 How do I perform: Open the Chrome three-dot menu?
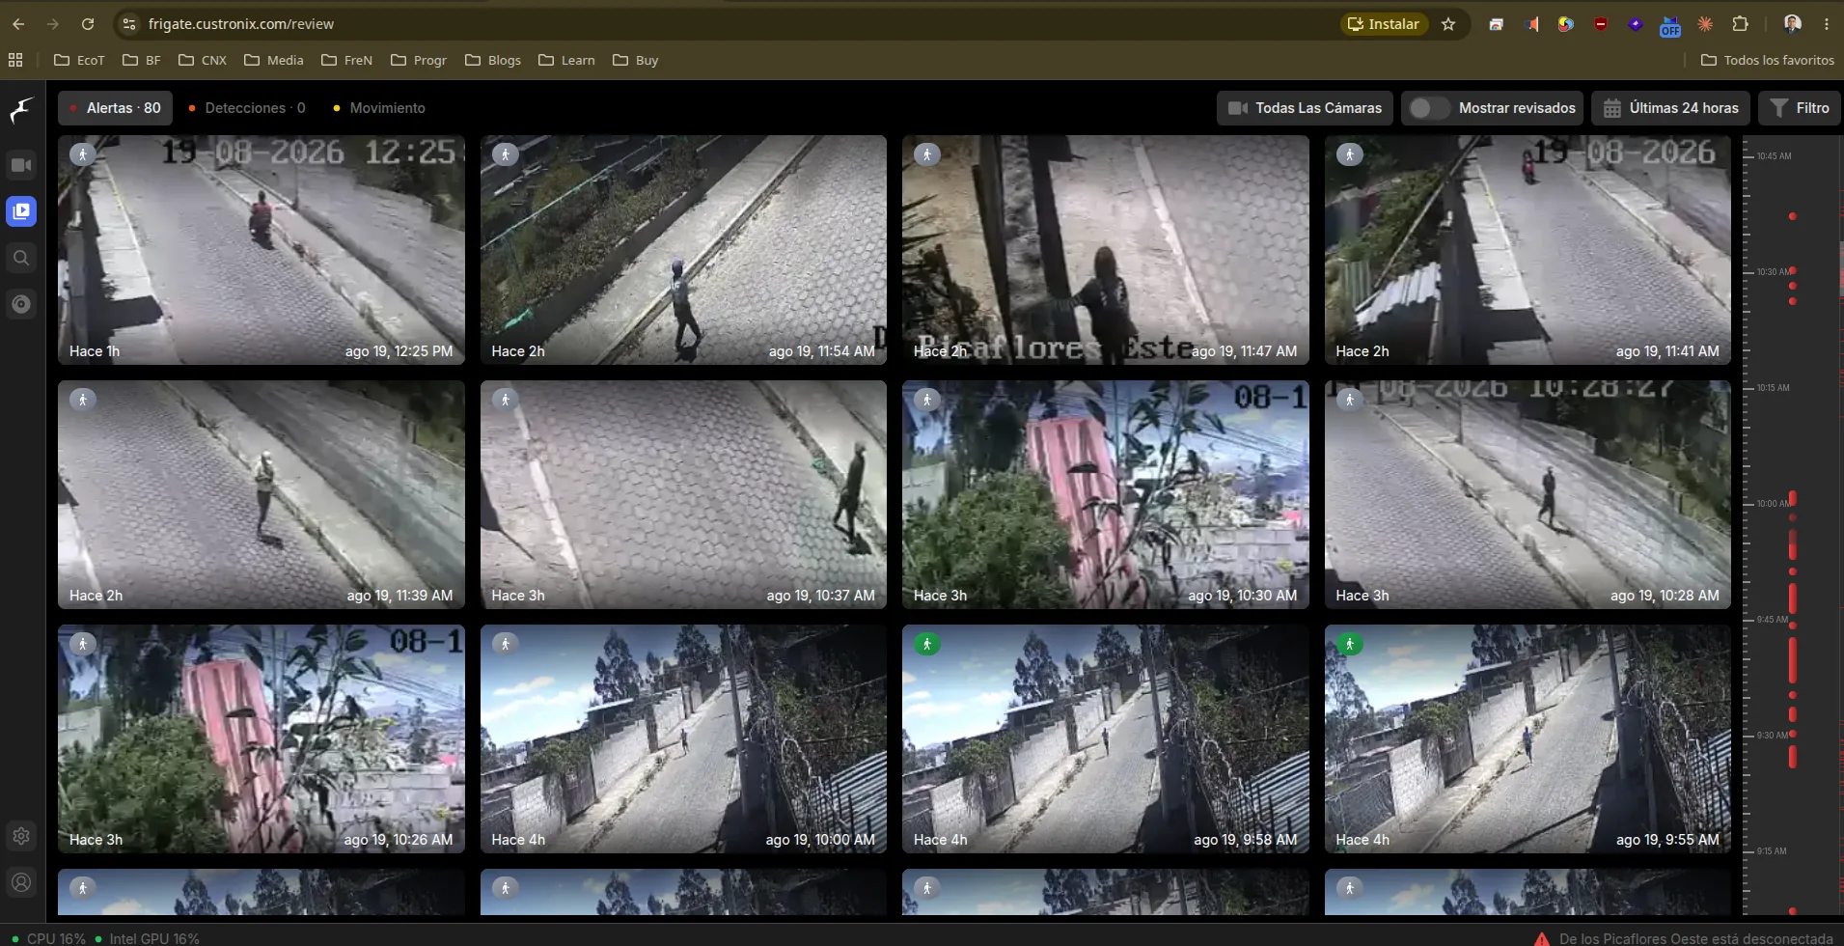(x=1827, y=24)
